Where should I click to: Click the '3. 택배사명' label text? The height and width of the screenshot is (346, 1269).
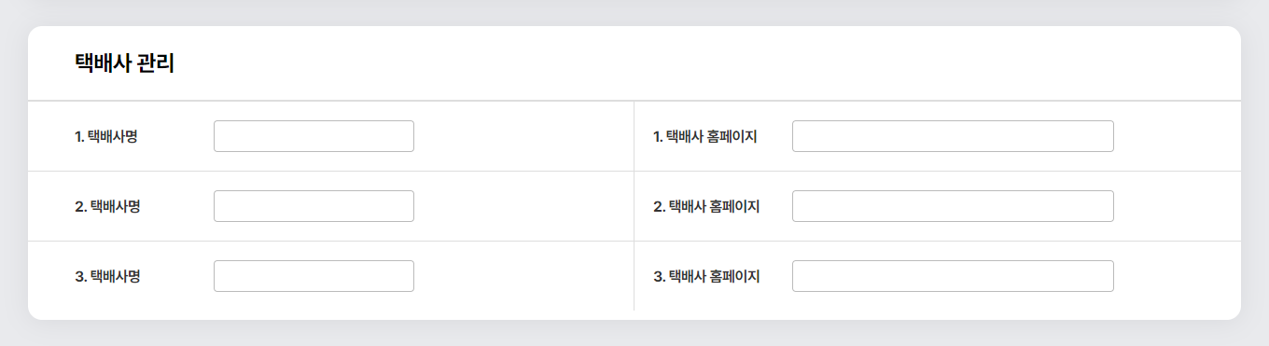point(107,276)
